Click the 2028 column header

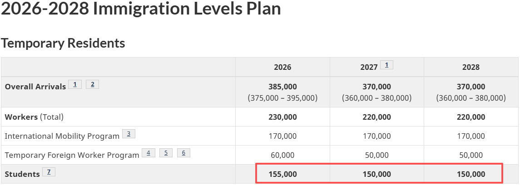471,67
